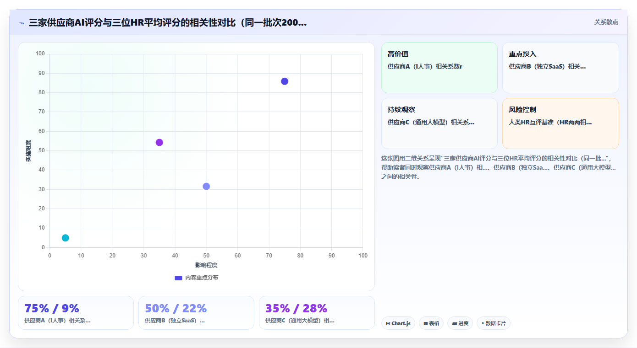Click the 表格 tag chip
637x348 pixels.
coord(431,323)
